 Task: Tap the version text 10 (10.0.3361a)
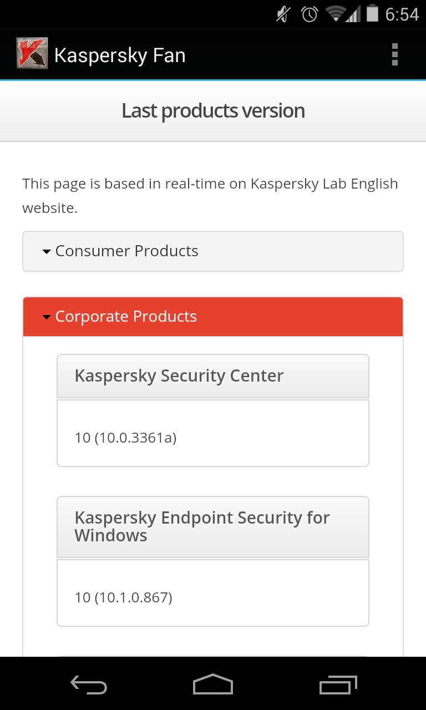click(125, 438)
